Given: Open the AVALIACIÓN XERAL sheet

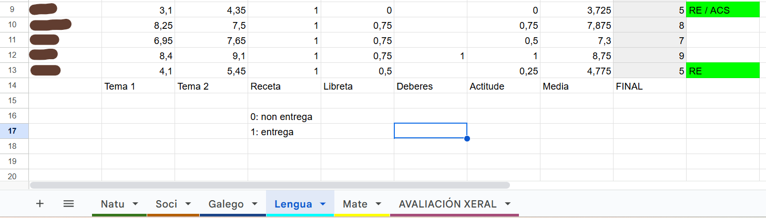Looking at the screenshot, I should click(447, 204).
